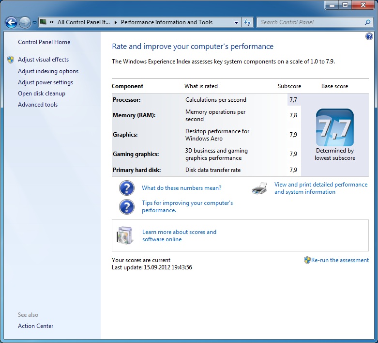The image size is (378, 343).
Task: Click the question icon beside performance tips
Action: click(x=126, y=206)
